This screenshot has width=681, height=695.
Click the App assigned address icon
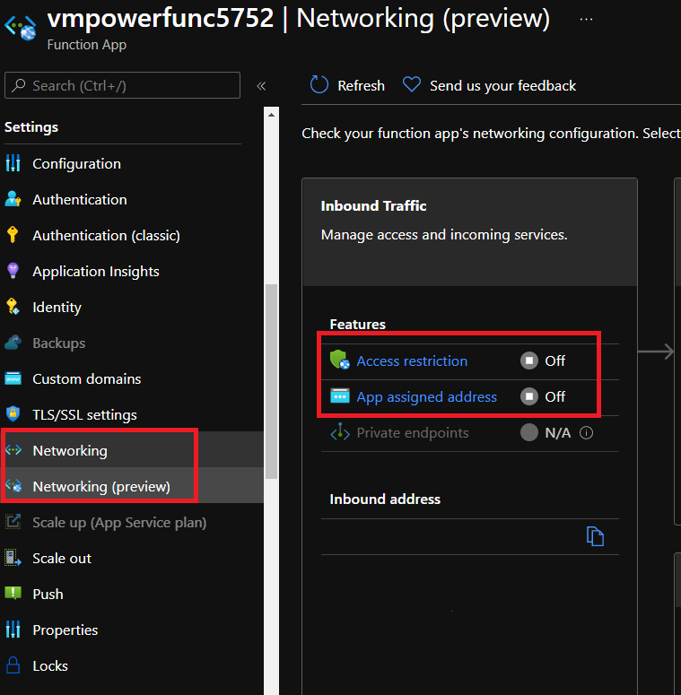coord(340,395)
